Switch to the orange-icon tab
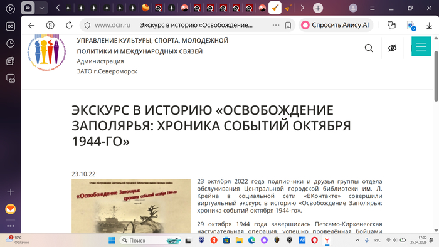 (145, 8)
